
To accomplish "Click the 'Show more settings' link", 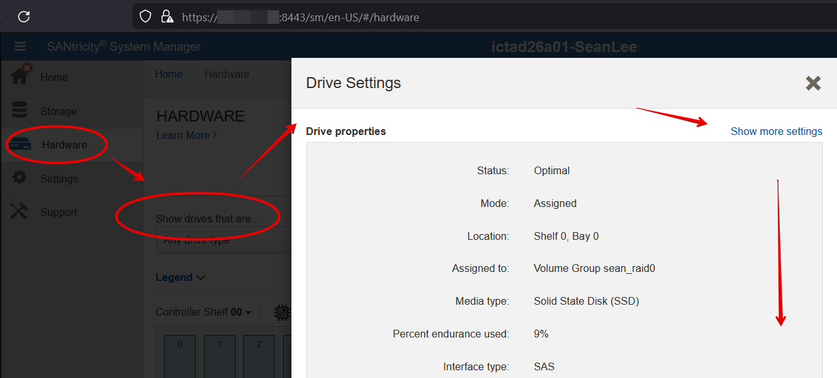I will point(776,131).
